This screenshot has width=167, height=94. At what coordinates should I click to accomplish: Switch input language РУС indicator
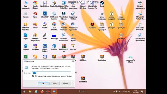(x=129, y=92)
